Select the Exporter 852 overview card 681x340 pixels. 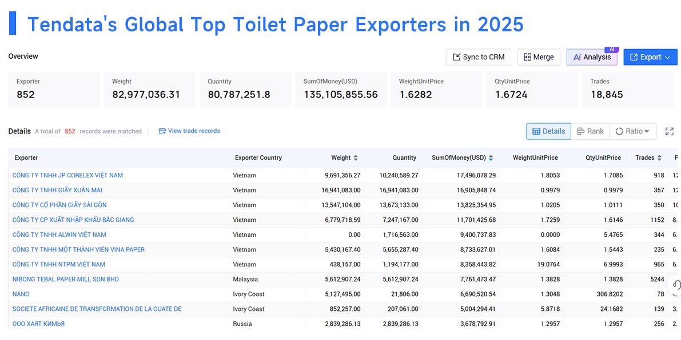[x=54, y=90]
